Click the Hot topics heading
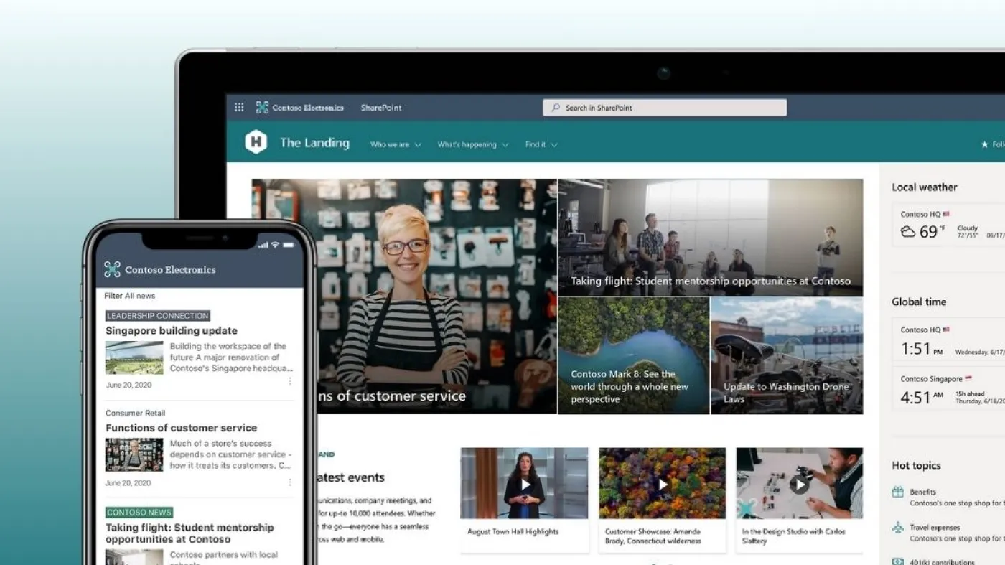The image size is (1005, 565). pyautogui.click(x=916, y=466)
